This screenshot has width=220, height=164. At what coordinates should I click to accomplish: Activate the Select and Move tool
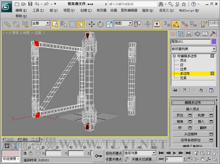(x=92, y=24)
